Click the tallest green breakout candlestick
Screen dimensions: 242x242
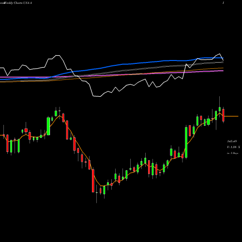pos(186,142)
